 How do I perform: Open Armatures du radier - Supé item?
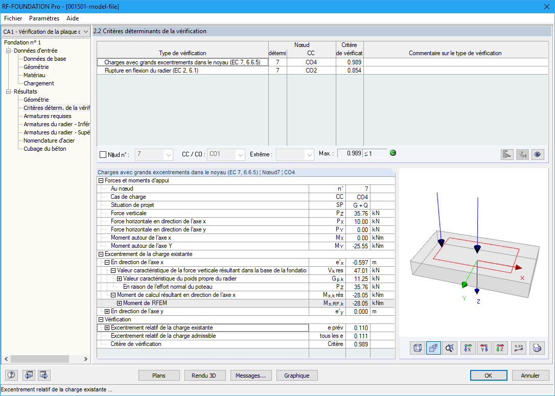[x=57, y=132]
